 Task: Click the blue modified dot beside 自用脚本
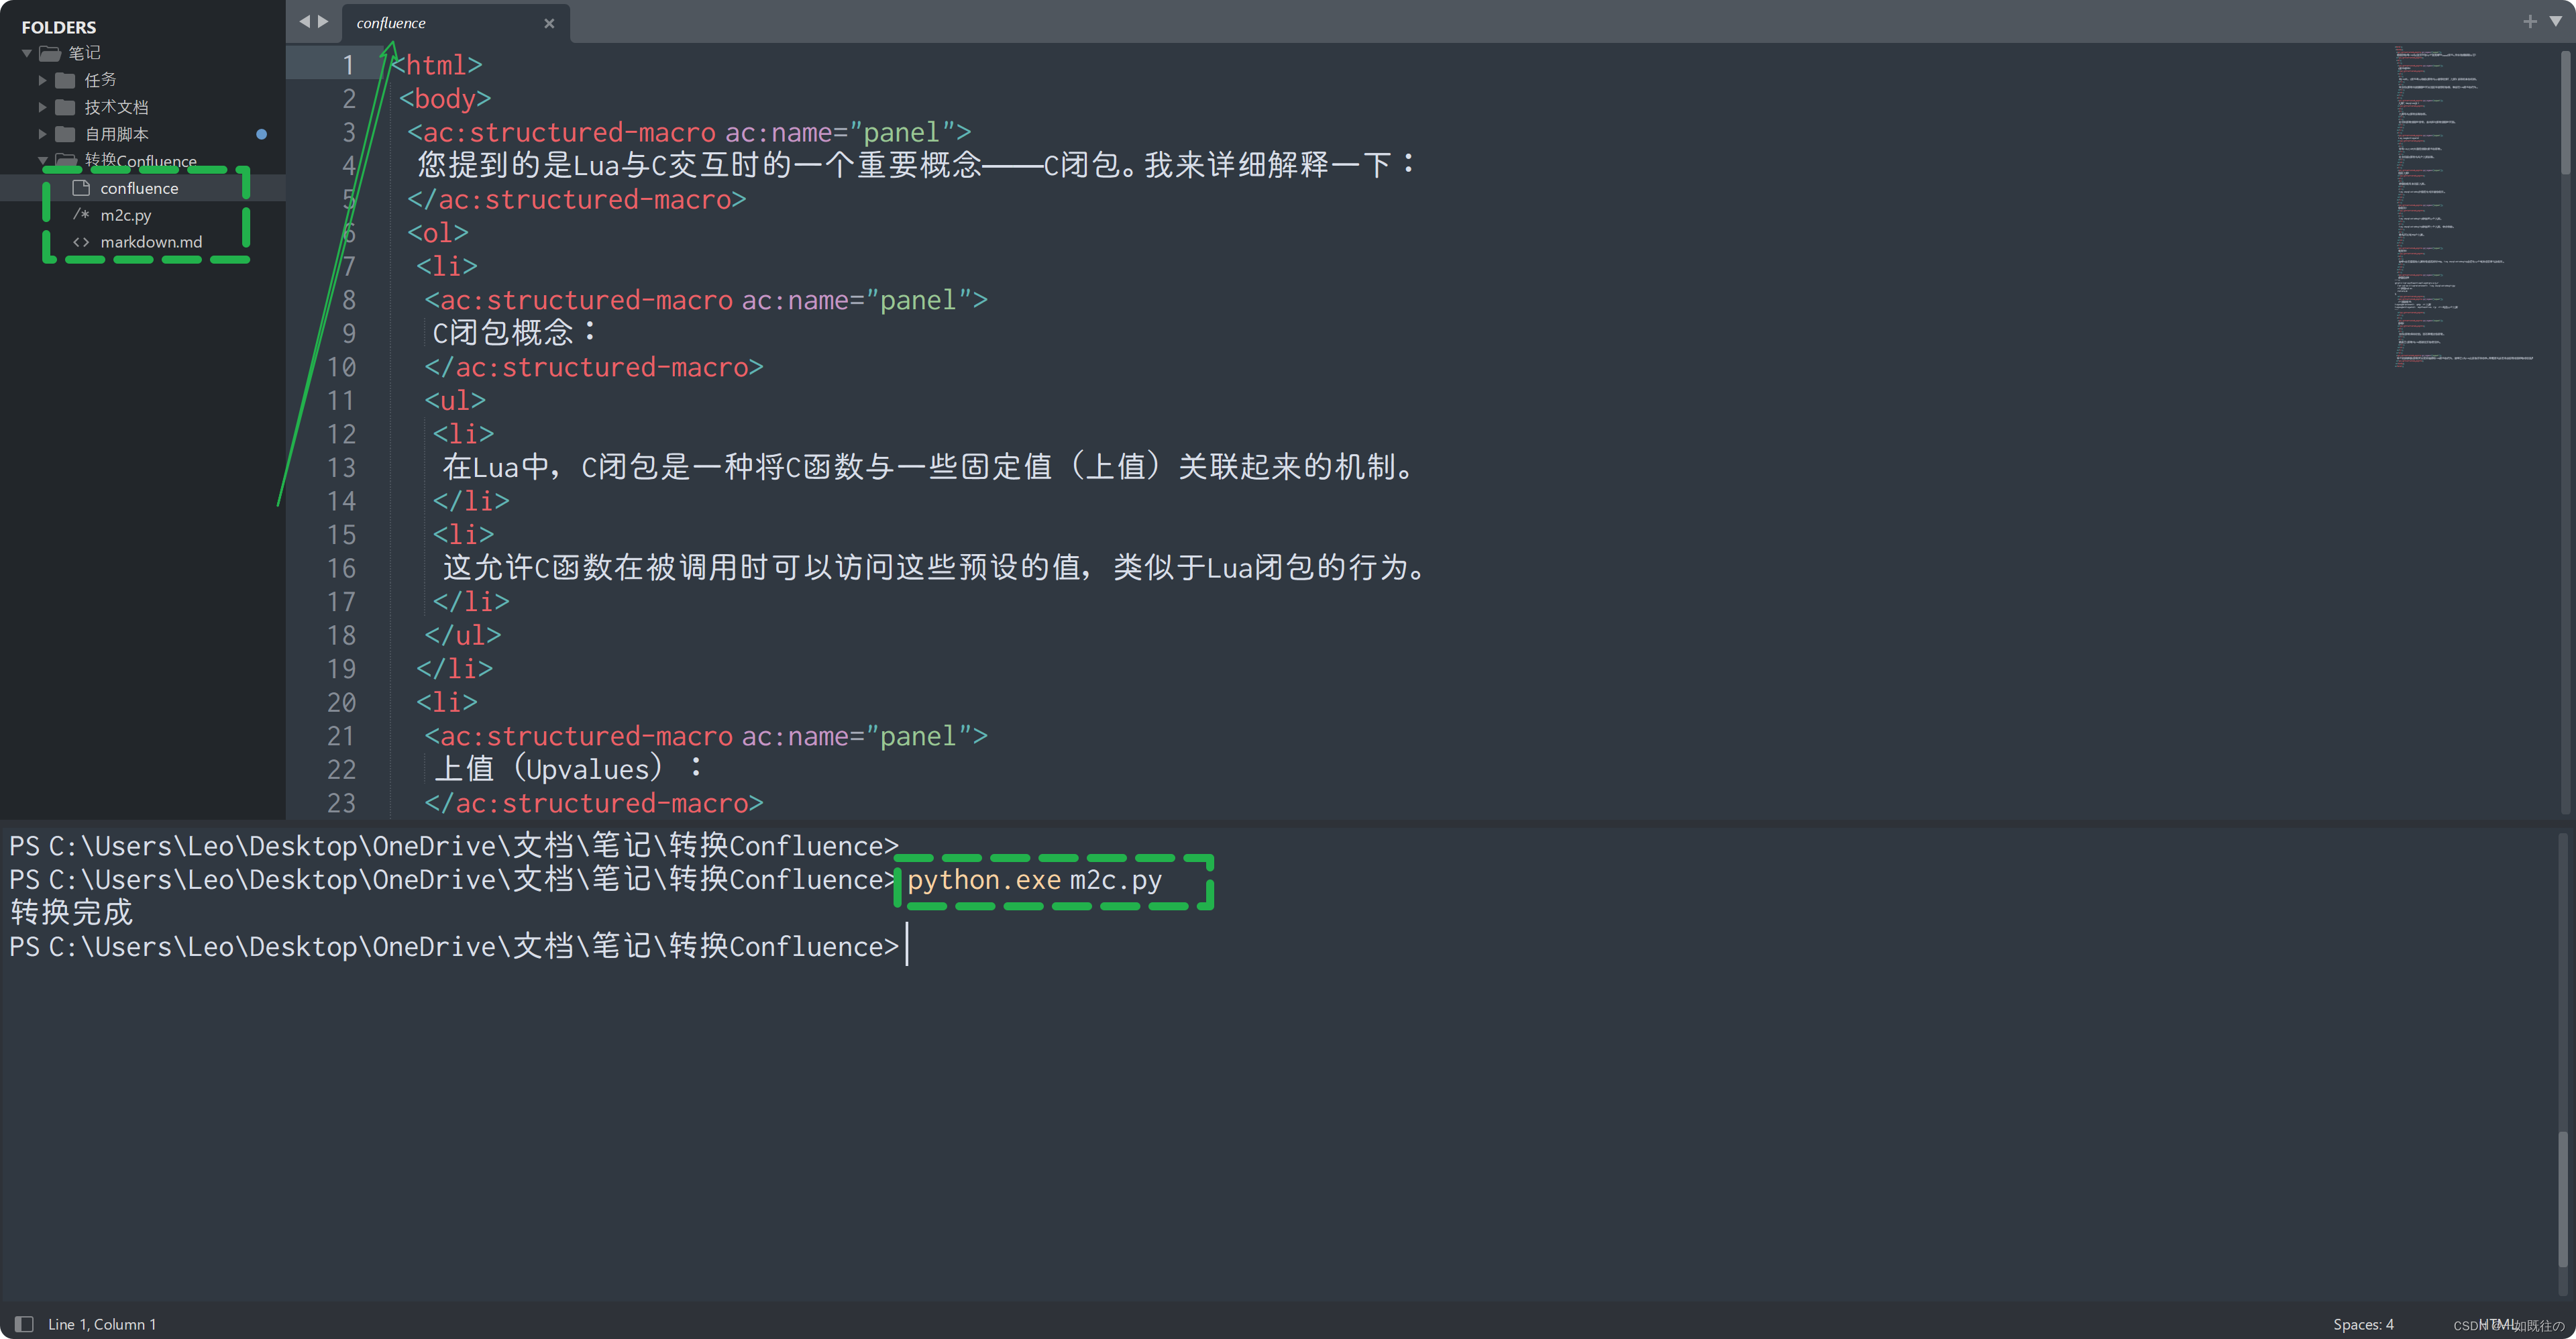click(x=261, y=134)
